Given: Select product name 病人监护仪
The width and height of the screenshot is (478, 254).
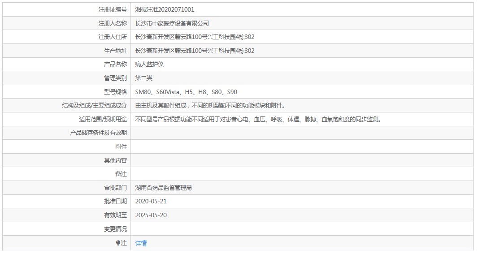Looking at the screenshot, I should click(149, 64).
